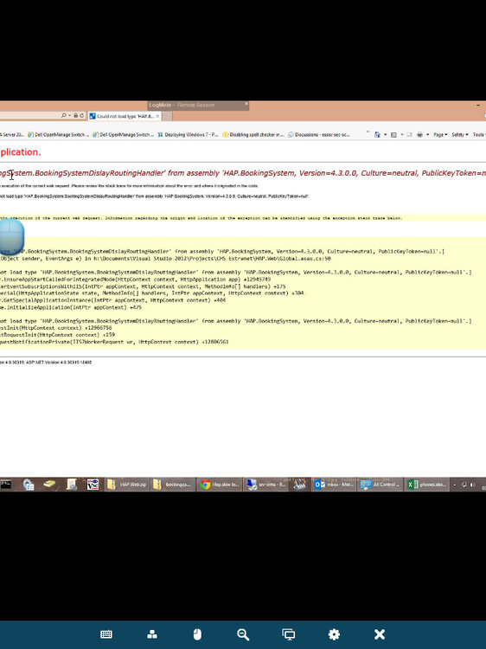Image resolution: width=486 pixels, height=649 pixels.
Task: Open the All Control Panel taskbar item
Action: point(380,485)
